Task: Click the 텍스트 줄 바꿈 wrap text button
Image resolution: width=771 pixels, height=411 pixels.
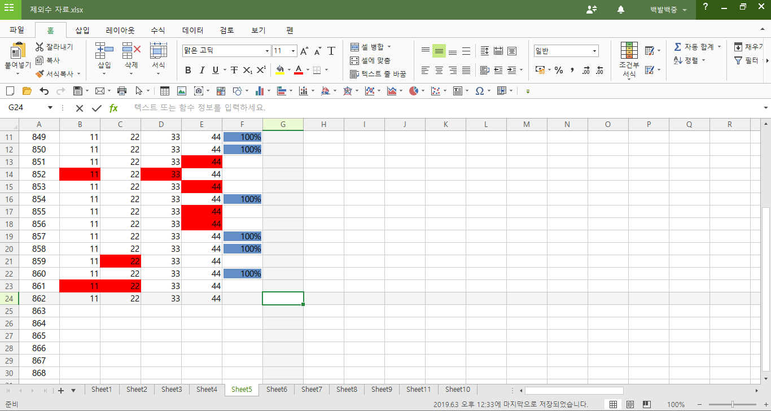Action: click(378, 74)
